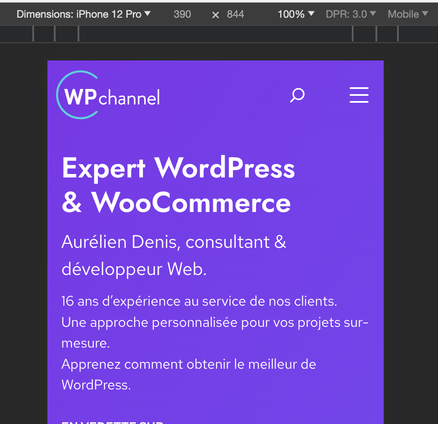This screenshot has height=424, width=438.
Task: Click the text Une approche personnalisée pour vos projets
Action: point(200,322)
